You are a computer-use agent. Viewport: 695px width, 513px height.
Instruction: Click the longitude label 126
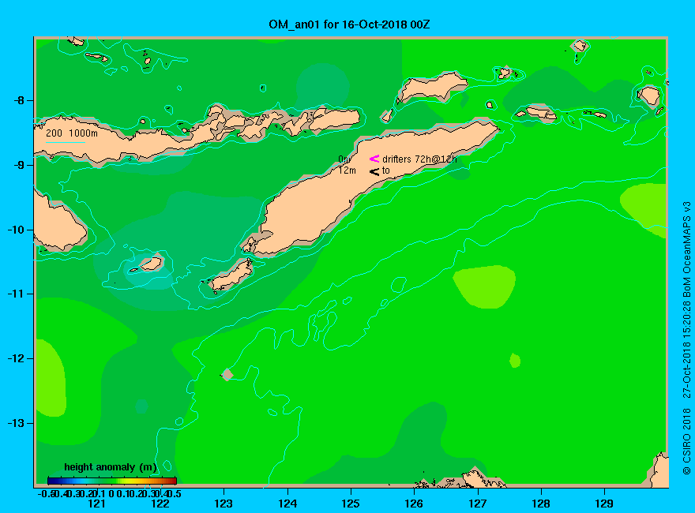click(x=415, y=504)
